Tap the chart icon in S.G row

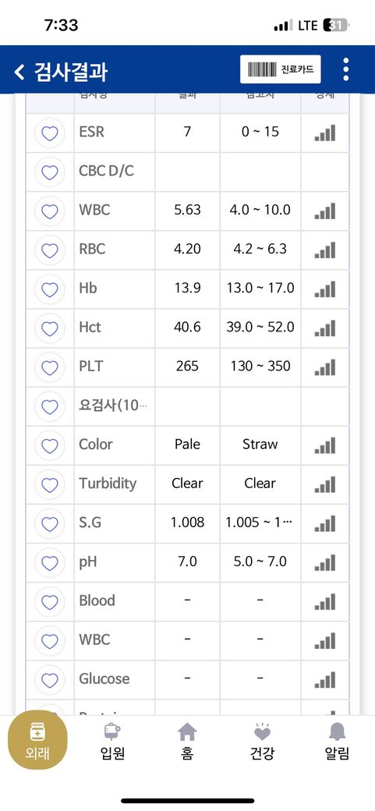(x=325, y=523)
